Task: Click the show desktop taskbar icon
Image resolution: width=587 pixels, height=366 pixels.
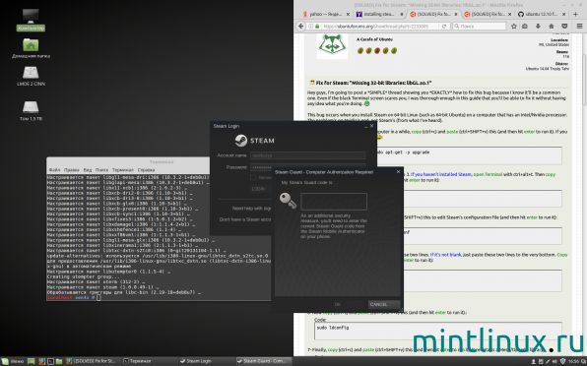Action: pos(32,361)
